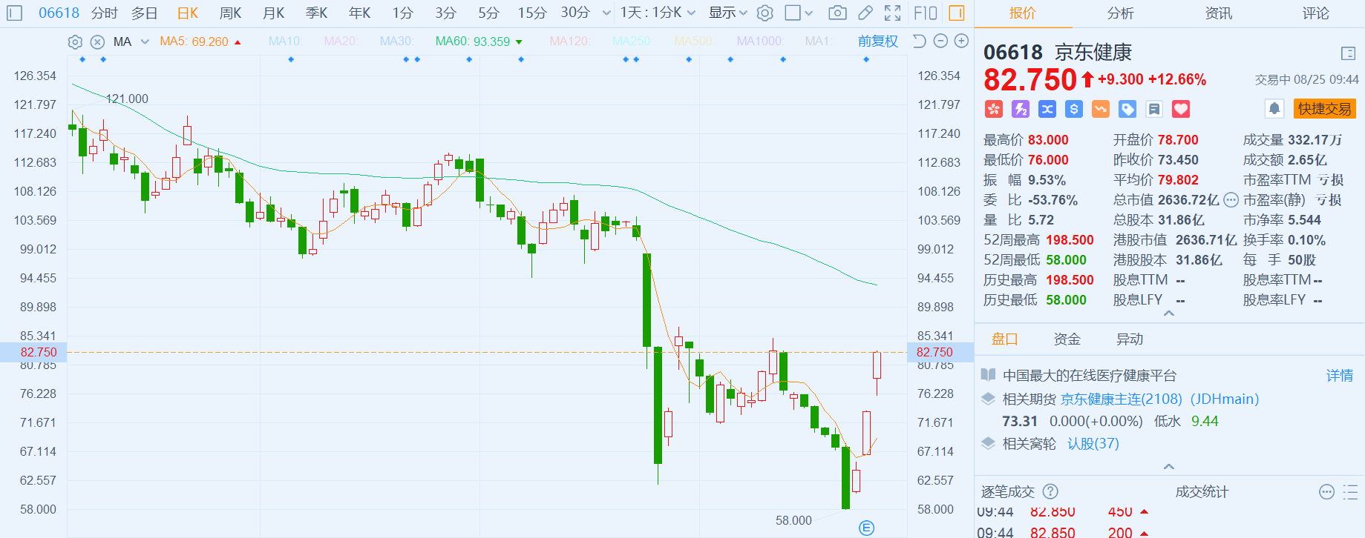This screenshot has height=538, width=1365.
Task: Open the 显示 display dropdown
Action: [727, 13]
